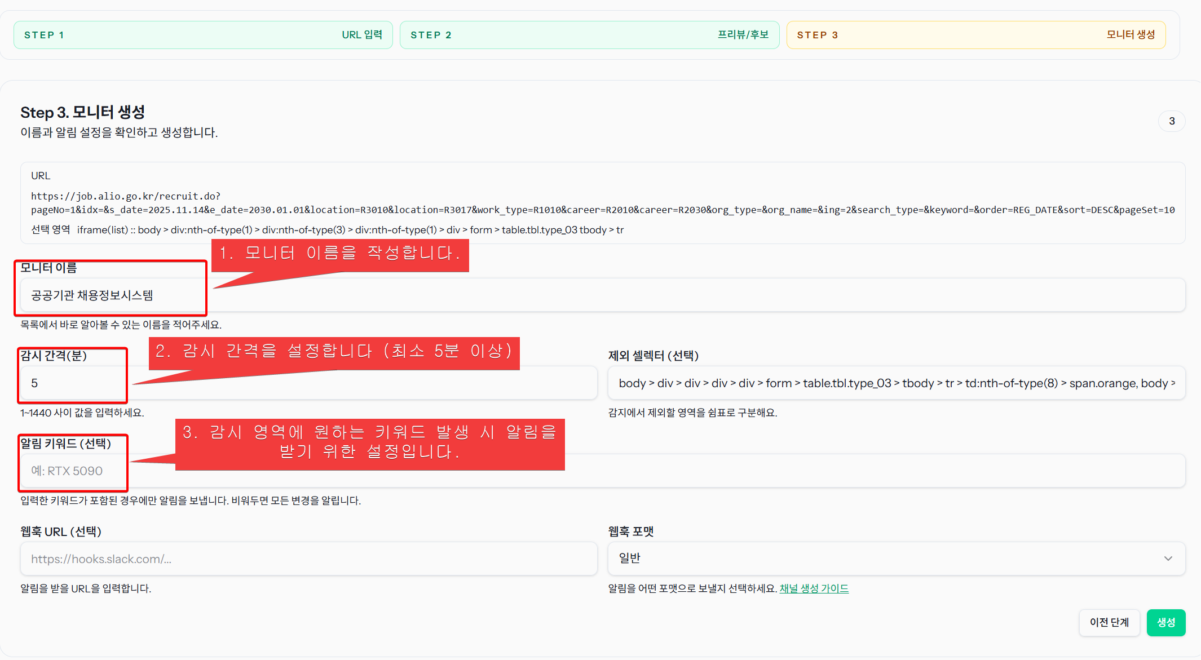Select the STEP 3 모니터 생성 tab
Screen dimensions: 1201x660
coord(975,35)
